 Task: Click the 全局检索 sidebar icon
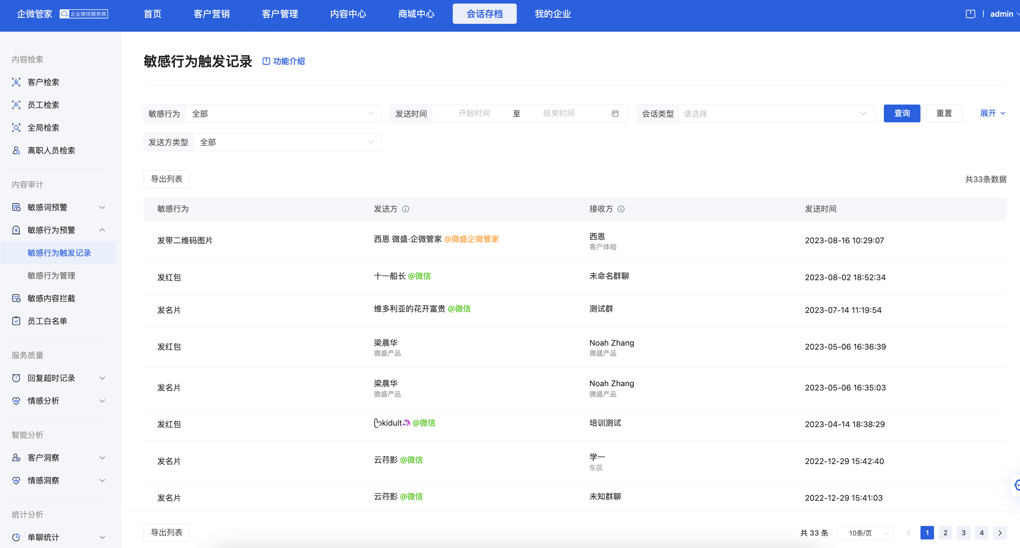point(16,128)
